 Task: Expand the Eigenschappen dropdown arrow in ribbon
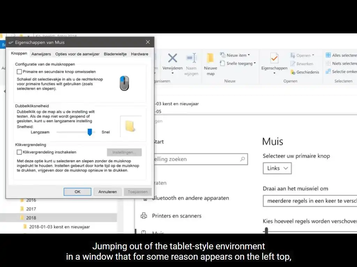[x=274, y=73]
